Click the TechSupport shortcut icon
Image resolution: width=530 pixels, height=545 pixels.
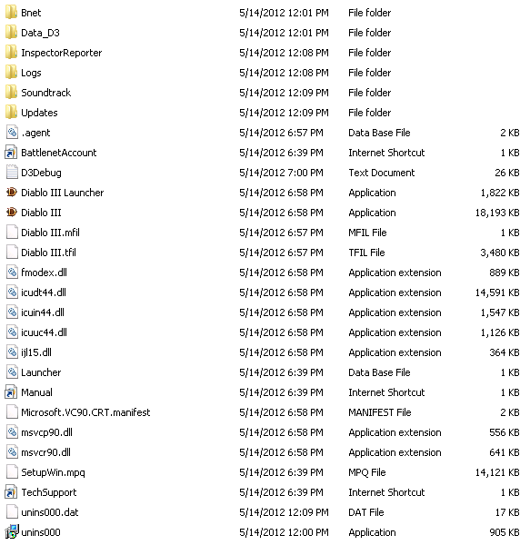click(x=12, y=491)
